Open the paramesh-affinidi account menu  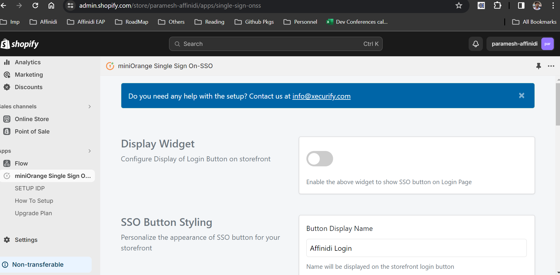click(521, 44)
